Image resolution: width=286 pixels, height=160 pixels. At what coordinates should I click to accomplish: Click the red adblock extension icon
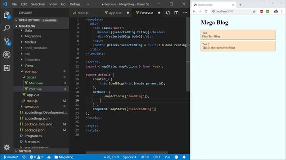[x=261, y=12]
